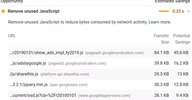Click the 84.1 KB transfer size cell
This screenshot has height=100, width=192.
pyautogui.click(x=161, y=53)
